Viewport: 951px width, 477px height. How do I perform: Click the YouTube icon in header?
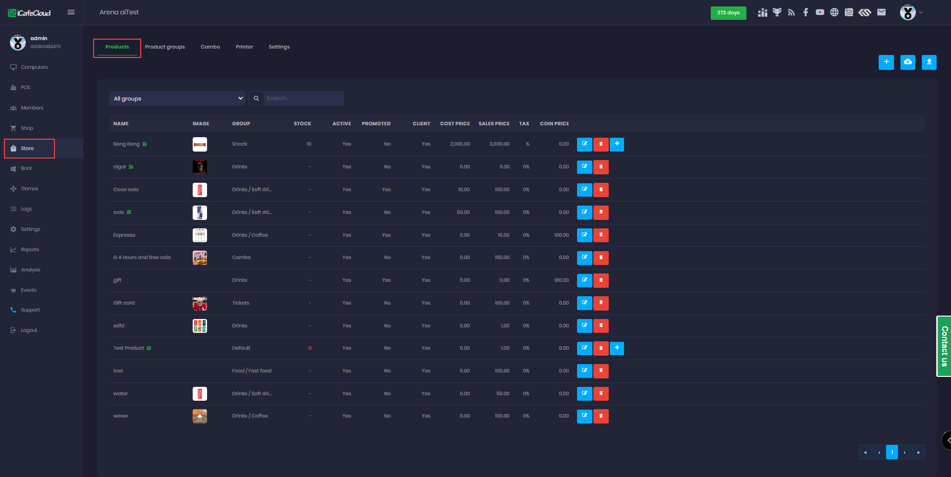point(820,12)
